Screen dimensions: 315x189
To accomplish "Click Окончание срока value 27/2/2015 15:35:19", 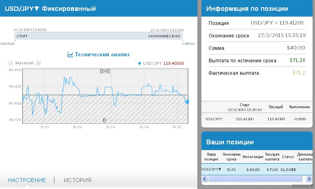I will 282,35.
